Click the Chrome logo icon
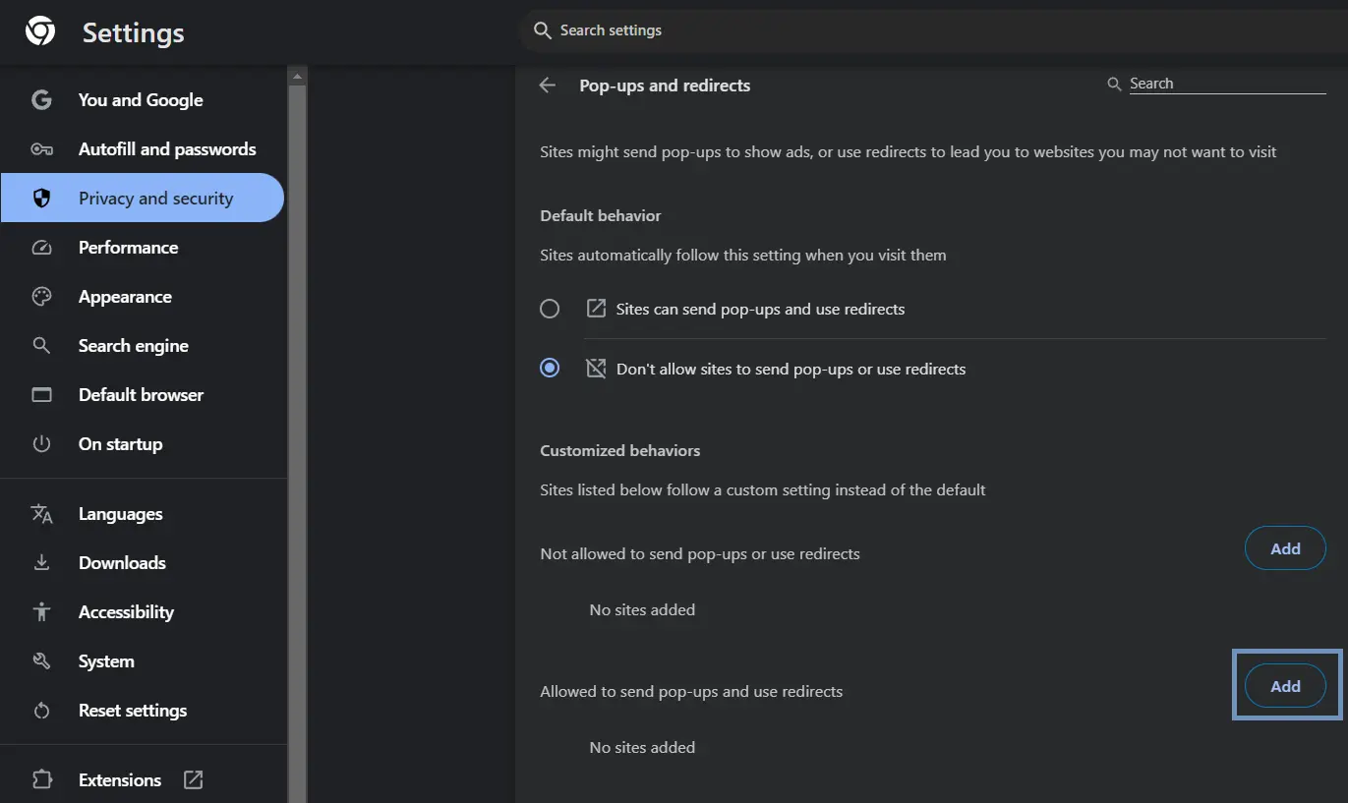The image size is (1348, 803). coord(40,31)
